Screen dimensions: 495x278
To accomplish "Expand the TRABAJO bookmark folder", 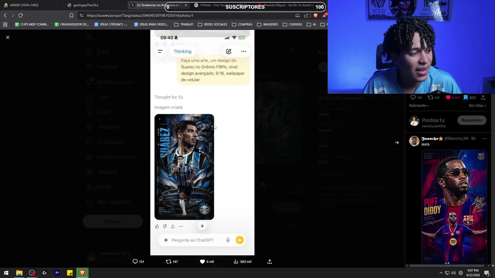I will (x=184, y=24).
